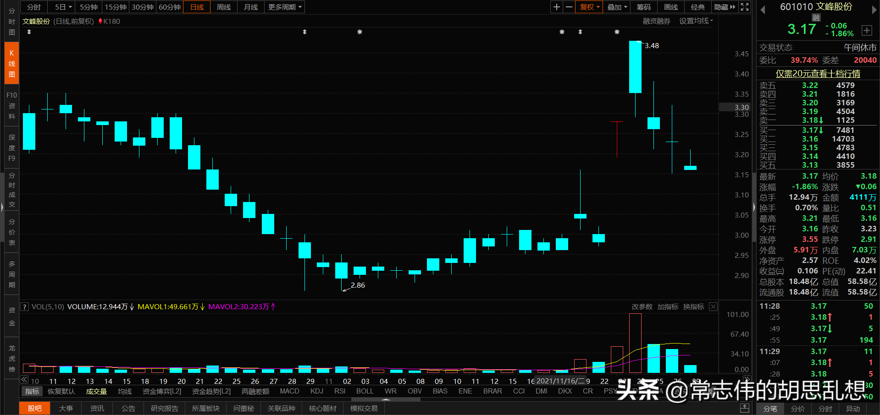Toggle the 筹码 chip distribution display
Image resolution: width=880 pixels, height=415 pixels.
[x=643, y=7]
